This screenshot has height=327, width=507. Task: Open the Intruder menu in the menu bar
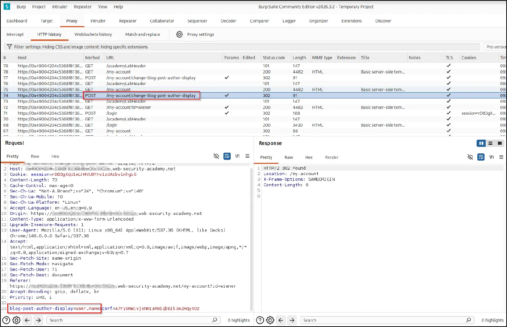point(60,7)
